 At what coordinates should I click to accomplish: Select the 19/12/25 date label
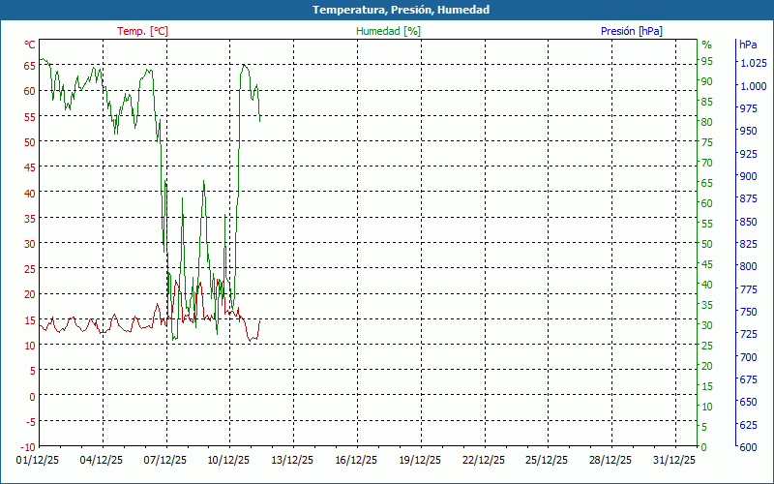(x=420, y=461)
